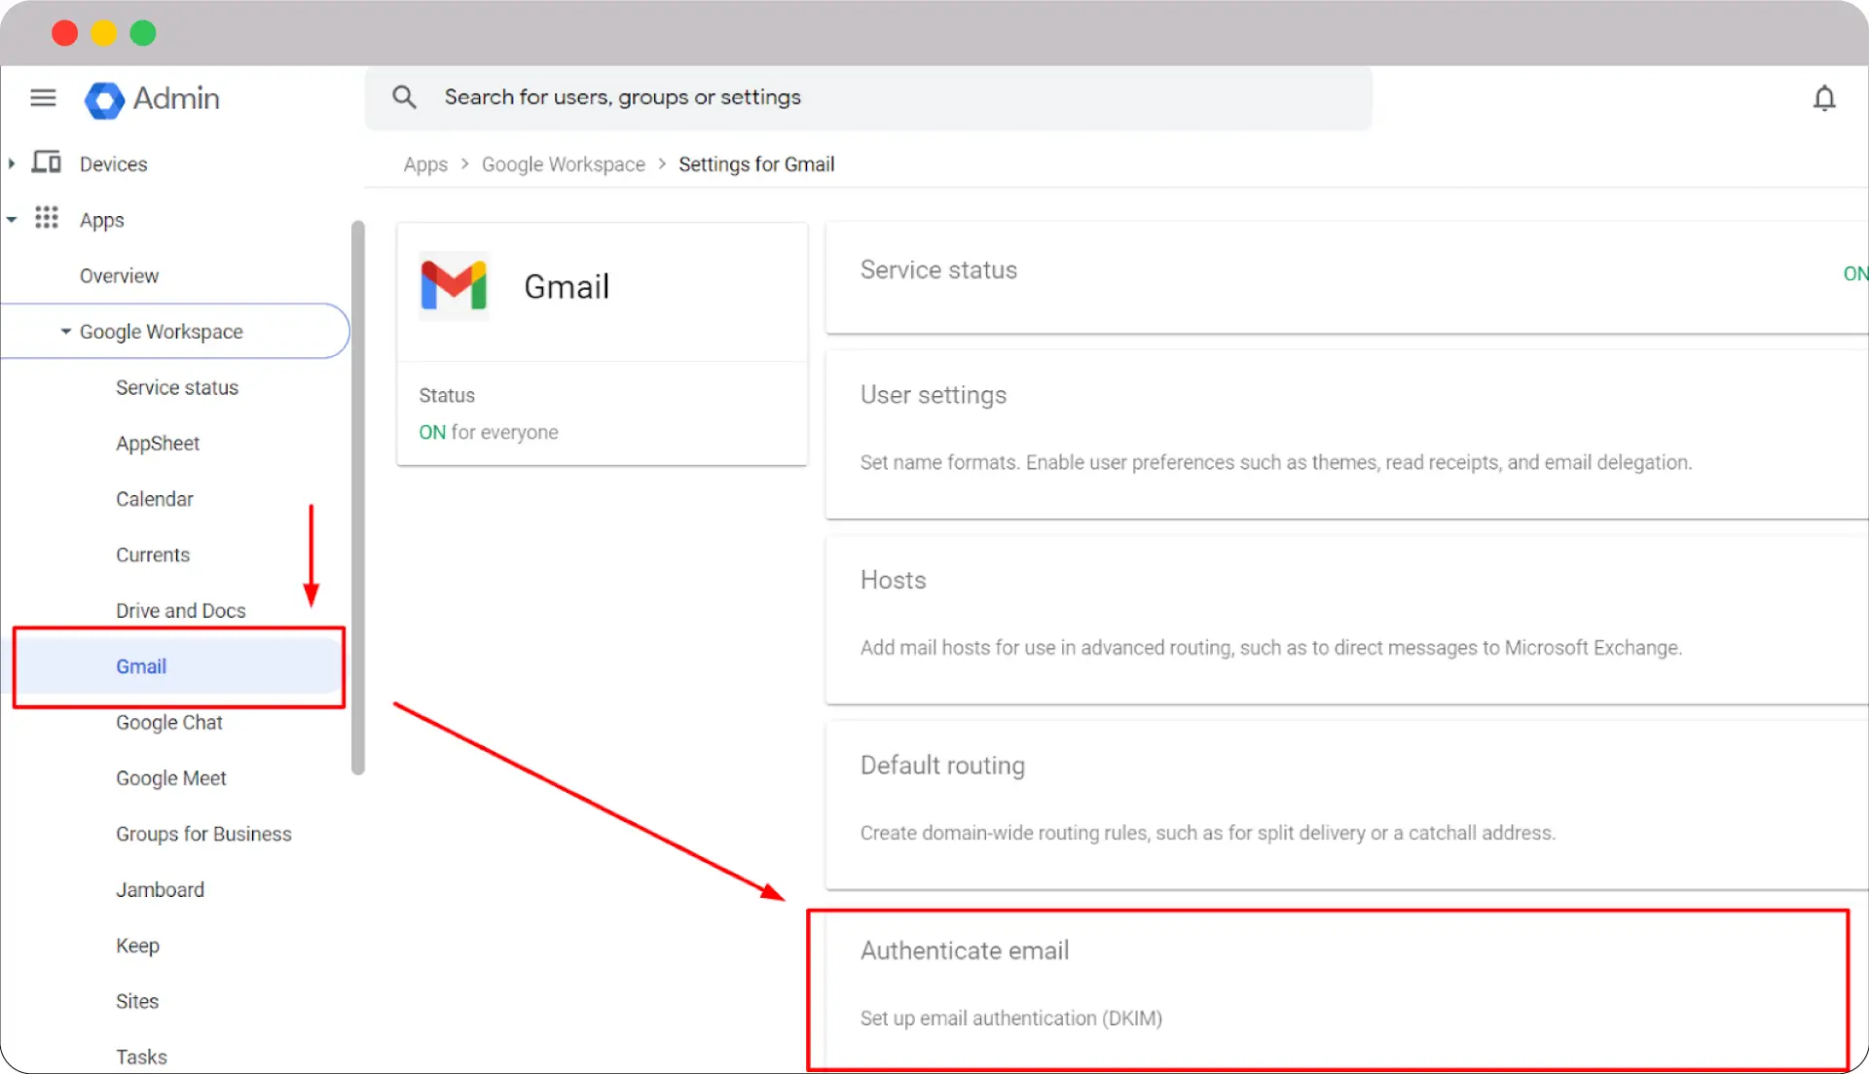Collapse the Apps sidebar section
The image size is (1869, 1074).
click(x=12, y=219)
